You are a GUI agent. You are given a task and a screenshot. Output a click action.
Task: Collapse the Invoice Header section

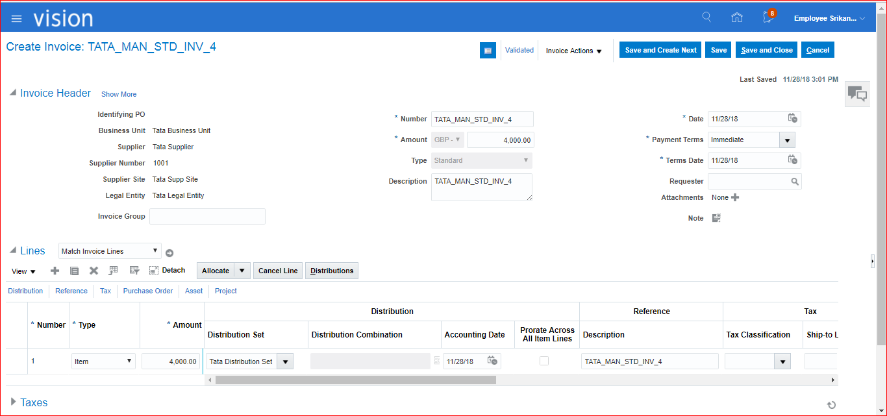(x=12, y=93)
